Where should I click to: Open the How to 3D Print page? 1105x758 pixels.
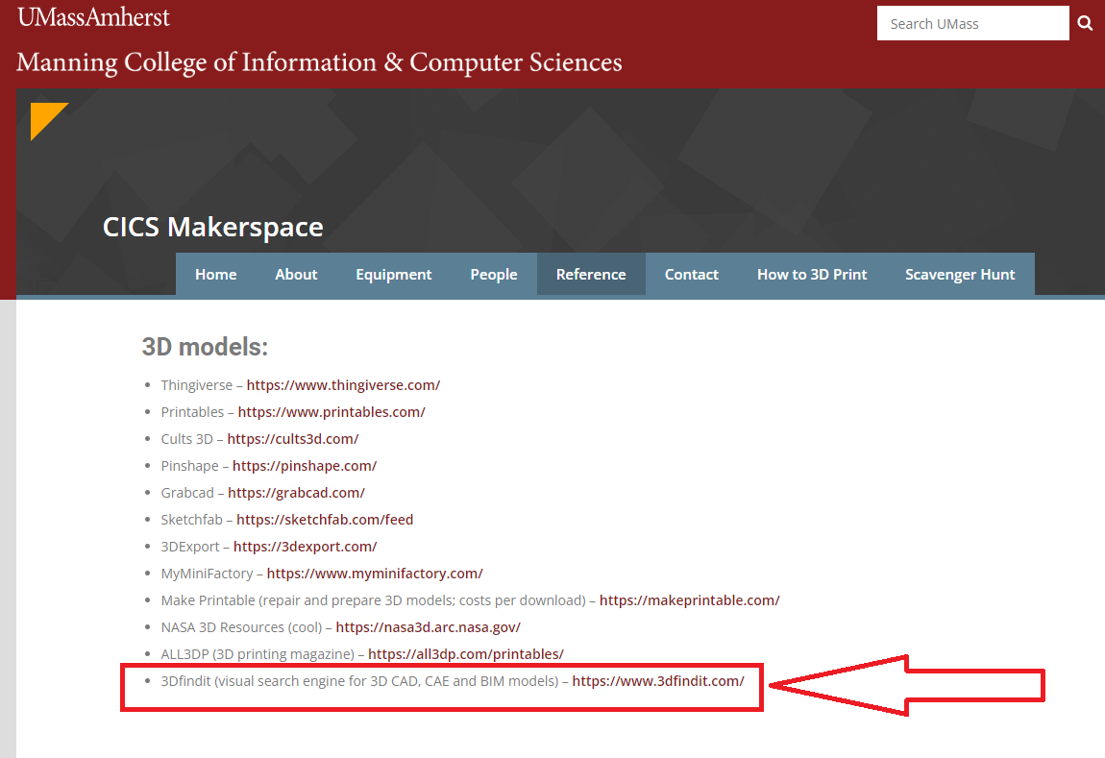click(812, 274)
